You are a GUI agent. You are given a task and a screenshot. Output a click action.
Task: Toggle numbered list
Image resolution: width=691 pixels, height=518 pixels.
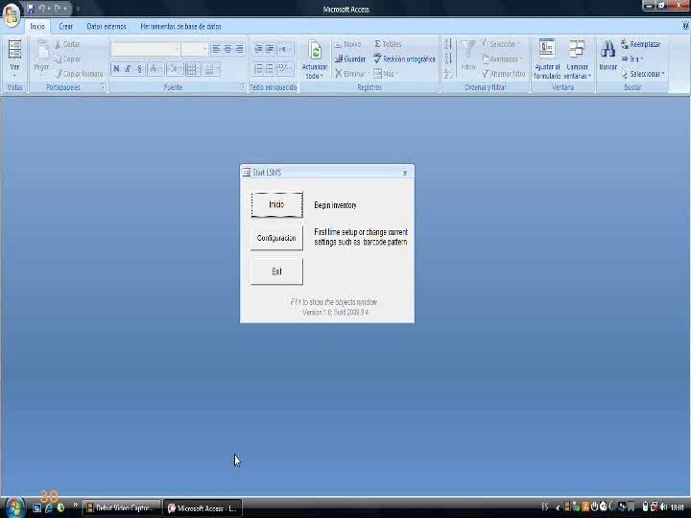258,69
